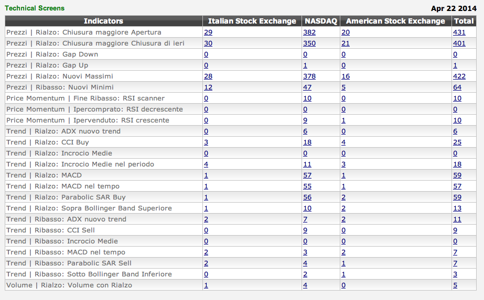Click the American Stock Exchange column header
The height and width of the screenshot is (300, 484).
pyautogui.click(x=395, y=21)
